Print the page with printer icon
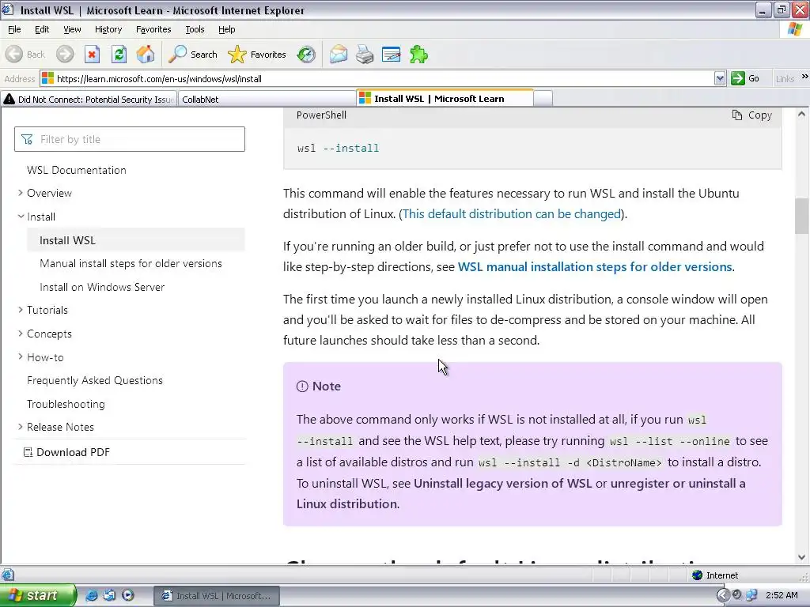This screenshot has height=607, width=810. (365, 55)
